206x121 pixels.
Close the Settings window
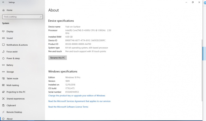pos(199,2)
